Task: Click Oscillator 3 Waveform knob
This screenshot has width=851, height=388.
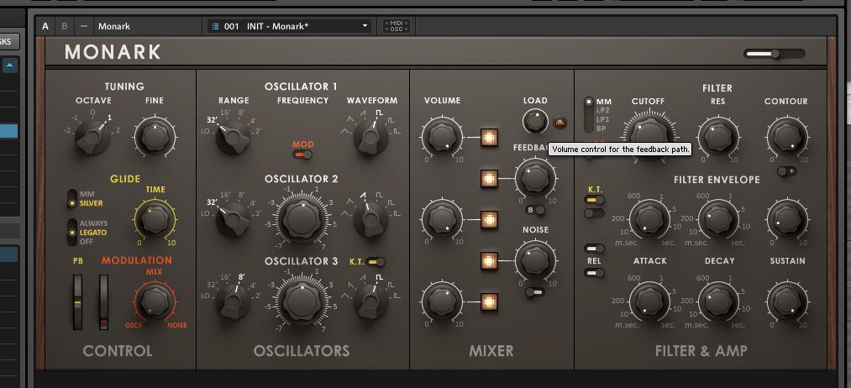Action: click(371, 301)
